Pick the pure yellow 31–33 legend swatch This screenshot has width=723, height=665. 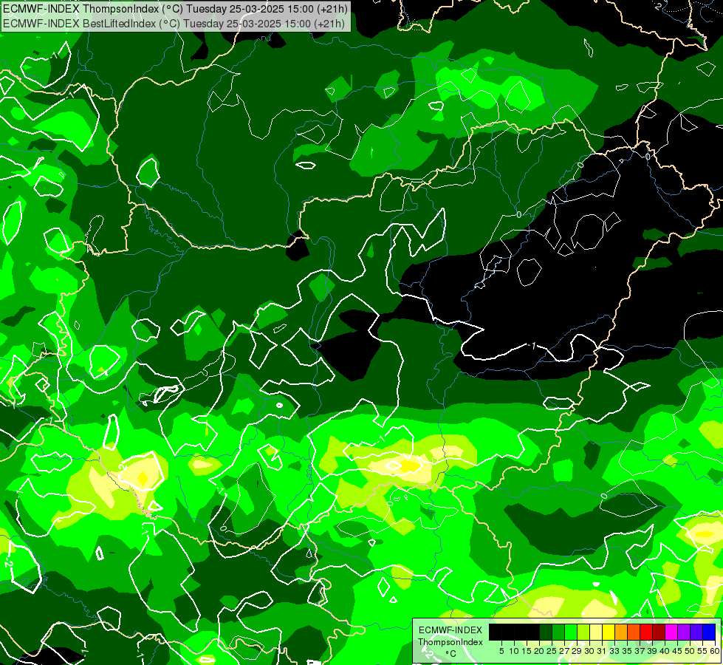click(x=609, y=632)
